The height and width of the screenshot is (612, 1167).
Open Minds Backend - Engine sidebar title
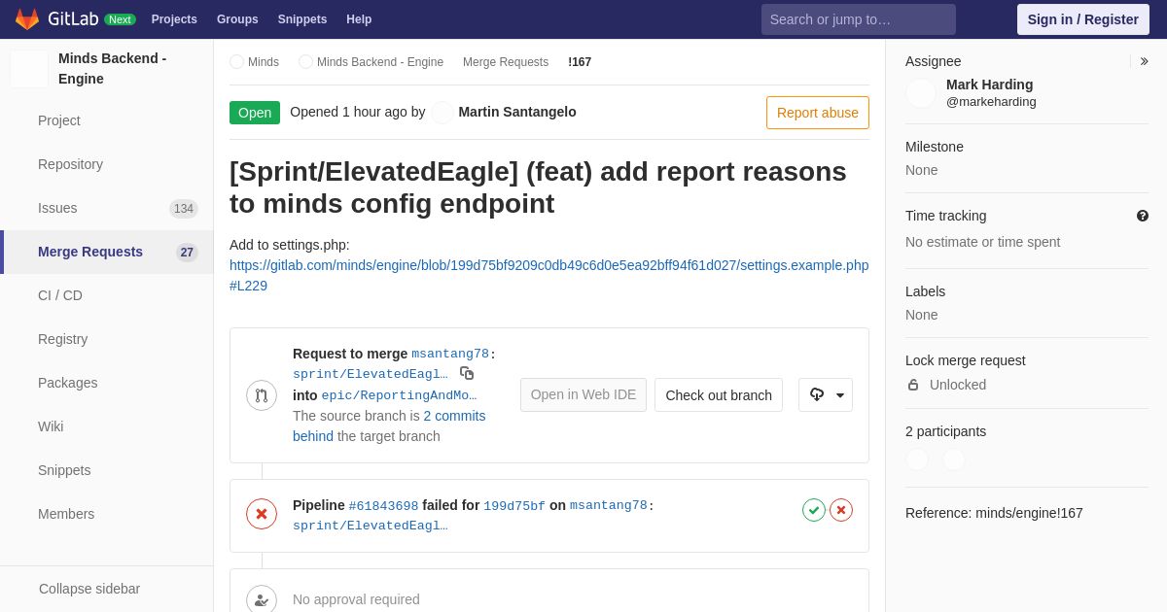coord(113,69)
